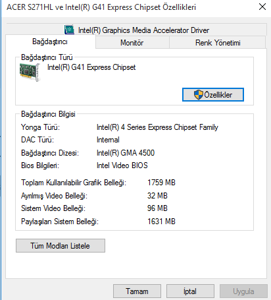Click the DAC Türü label
Screen dimensions: 271x300
click(x=37, y=140)
